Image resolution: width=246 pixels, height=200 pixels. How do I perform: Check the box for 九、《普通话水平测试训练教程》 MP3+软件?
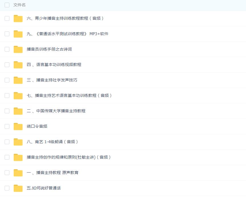tap(7, 34)
